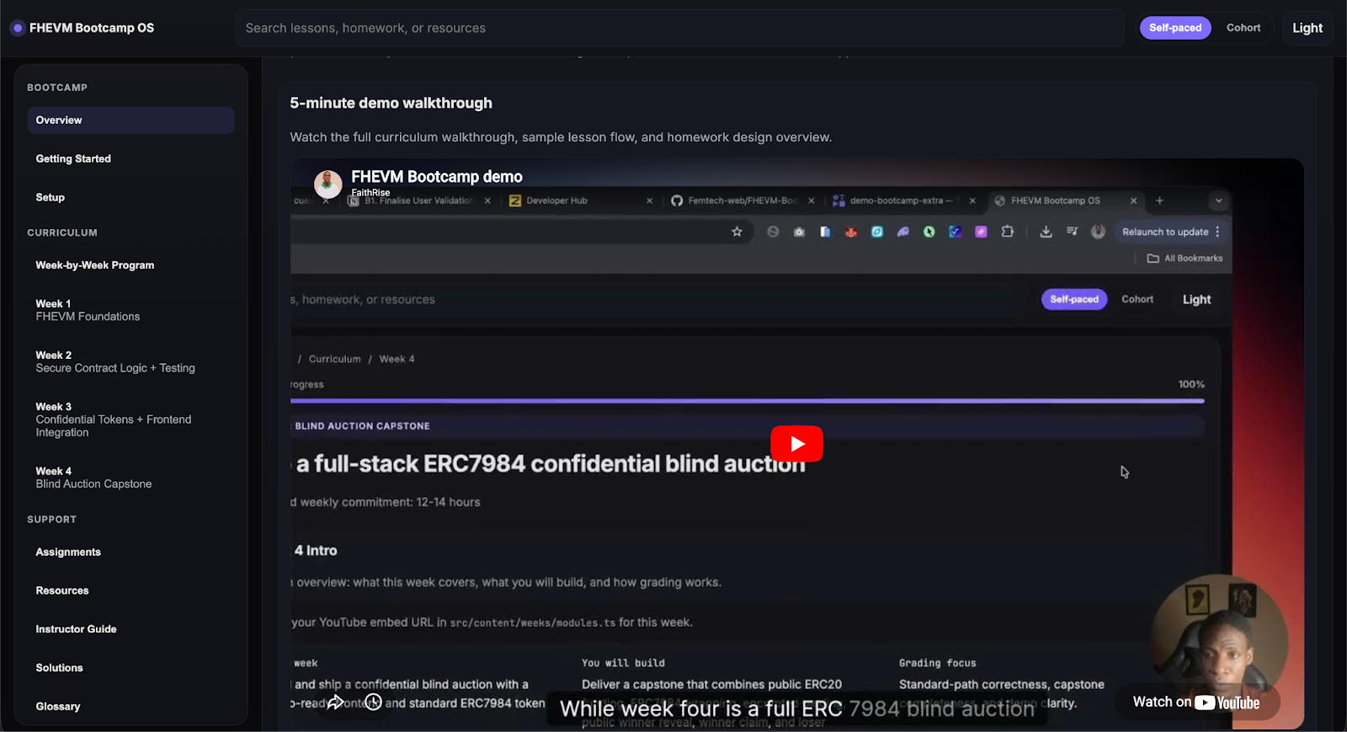Open the Overview sidebar item

click(130, 120)
